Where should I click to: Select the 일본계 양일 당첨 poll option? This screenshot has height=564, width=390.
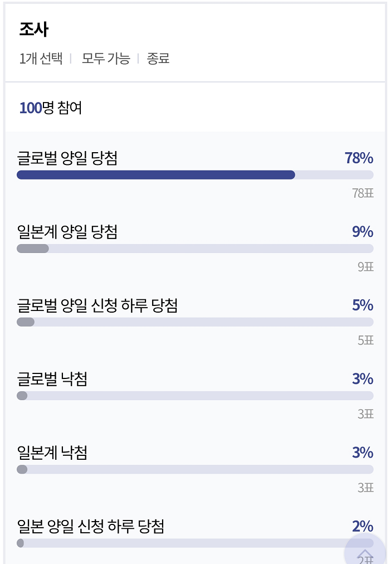pyautogui.click(x=67, y=232)
